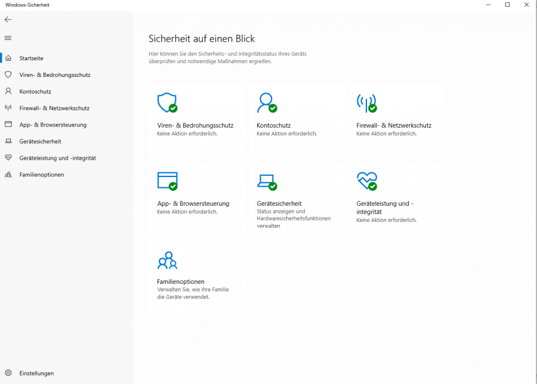Collapse the sidebar with the hamburger menu

[x=8, y=38]
